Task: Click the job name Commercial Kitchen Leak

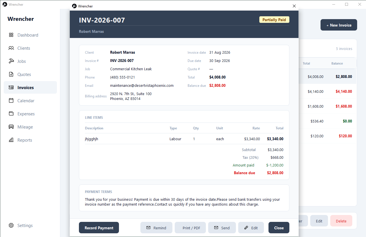Action: (x=131, y=69)
